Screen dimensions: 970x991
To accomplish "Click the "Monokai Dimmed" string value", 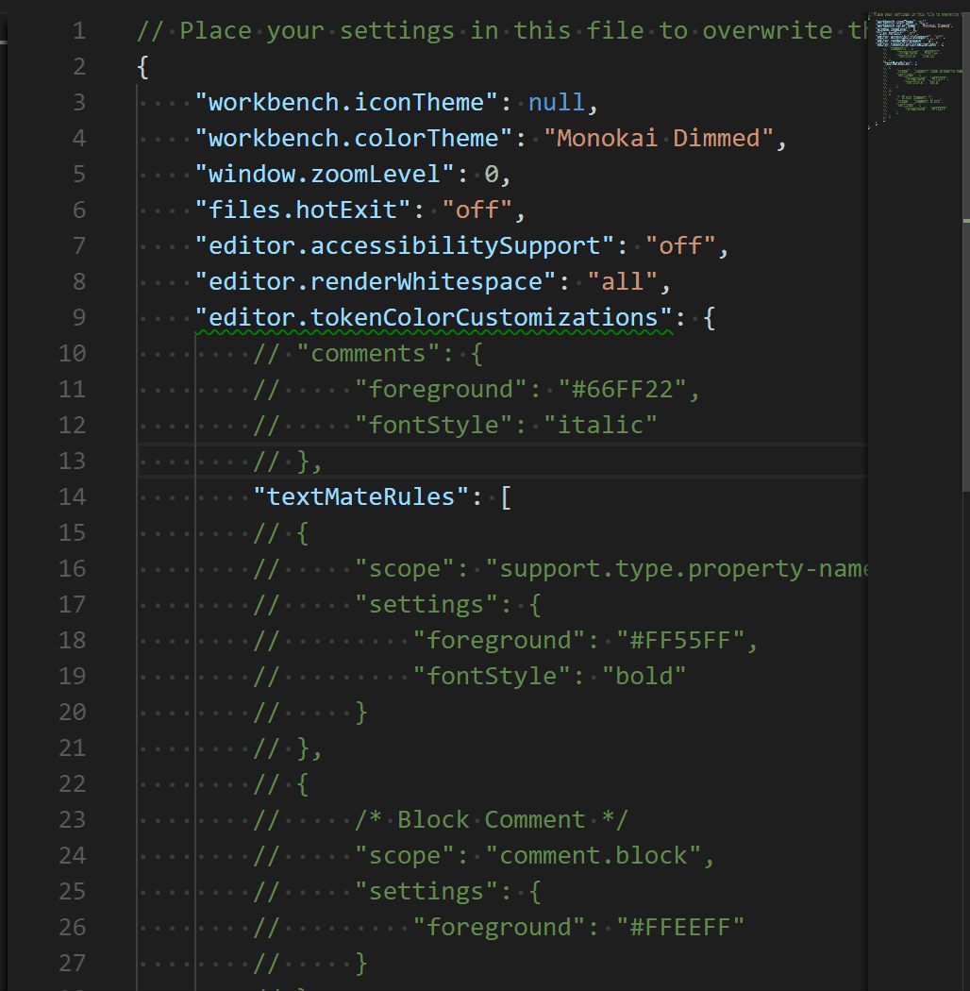I will 659,139.
